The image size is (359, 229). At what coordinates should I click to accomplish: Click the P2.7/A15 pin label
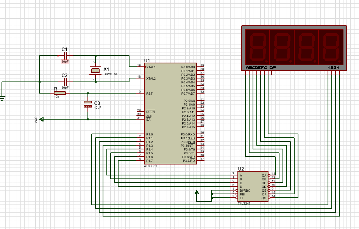pyautogui.click(x=189, y=127)
